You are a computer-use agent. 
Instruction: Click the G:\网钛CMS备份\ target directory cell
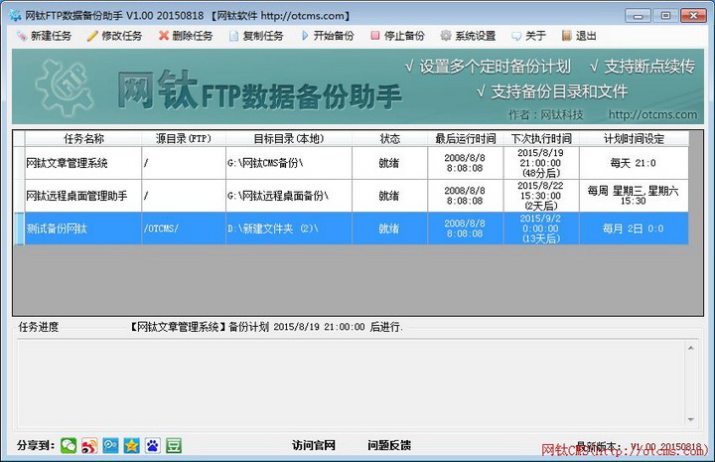coord(289,163)
